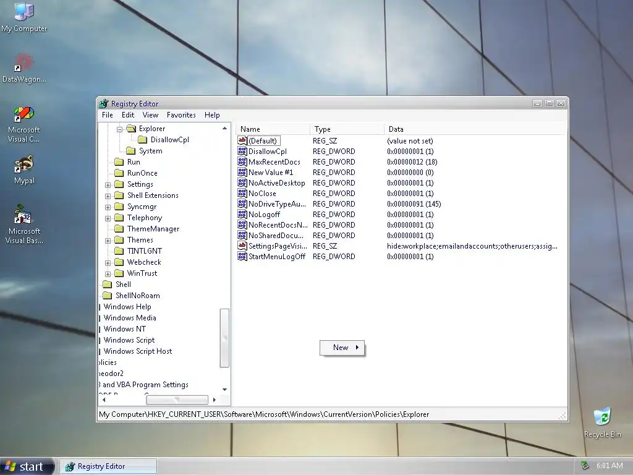Click the Start button
Image resolution: width=633 pixels, height=475 pixels.
tap(27, 466)
